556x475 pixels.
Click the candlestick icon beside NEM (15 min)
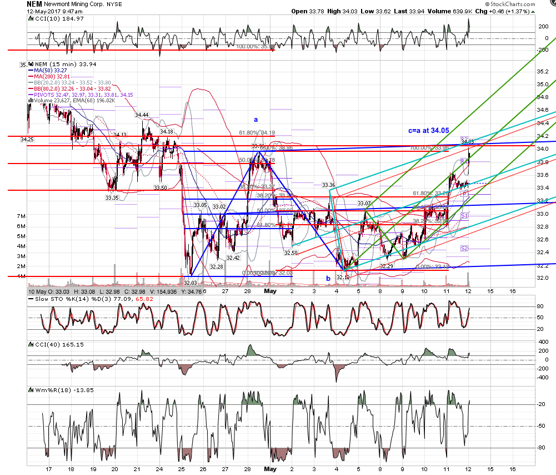[x=31, y=65]
